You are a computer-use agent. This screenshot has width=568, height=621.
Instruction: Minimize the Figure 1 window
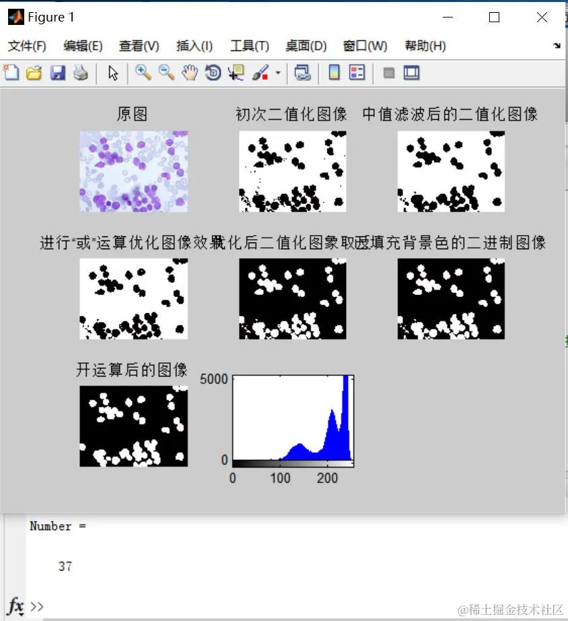pyautogui.click(x=448, y=17)
